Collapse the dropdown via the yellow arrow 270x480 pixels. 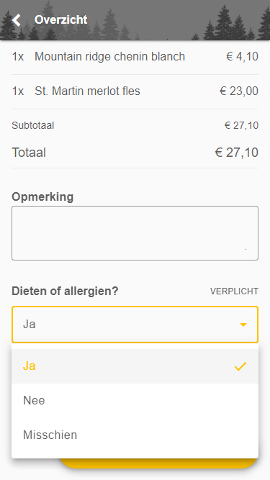(243, 325)
